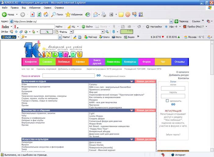Click the логин input field
The image size is (214, 157).
pos(173,88)
